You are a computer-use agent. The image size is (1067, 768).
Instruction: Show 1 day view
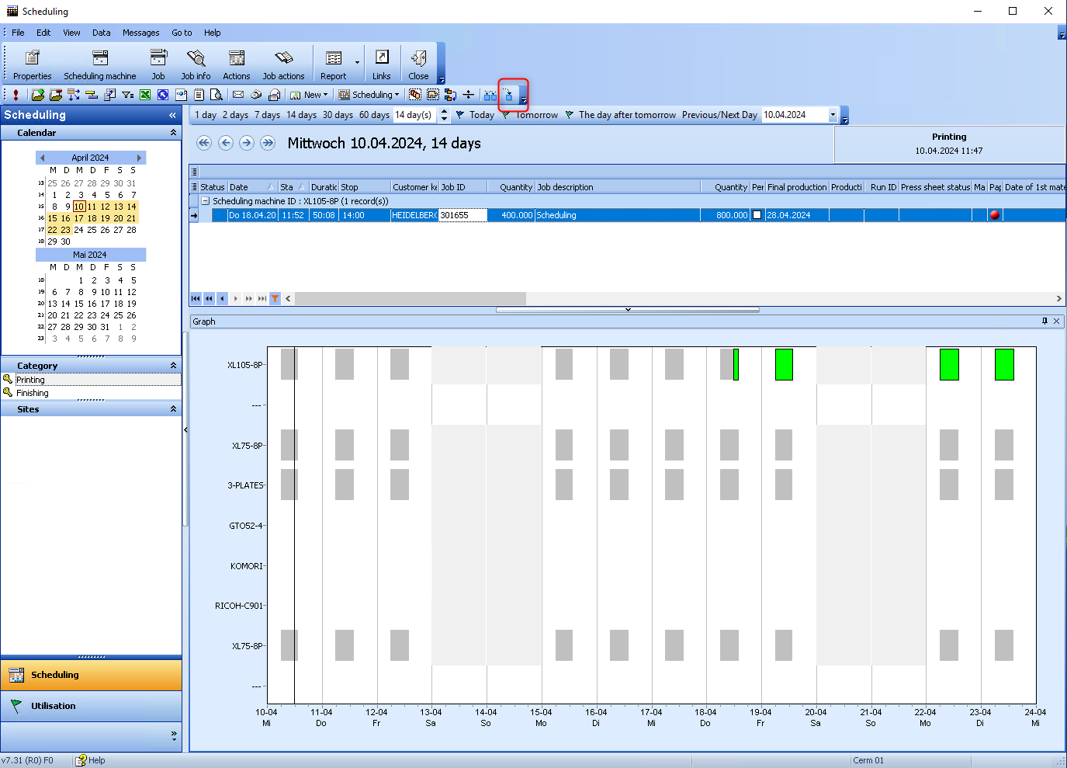pos(206,115)
